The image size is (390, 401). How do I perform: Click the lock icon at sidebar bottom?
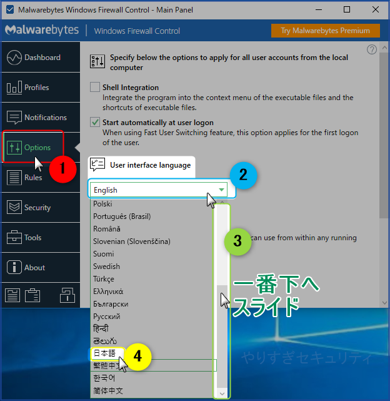coord(67,295)
